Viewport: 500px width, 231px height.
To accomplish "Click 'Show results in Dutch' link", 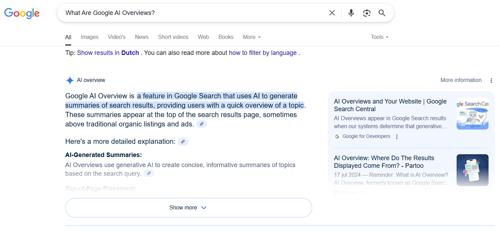I will point(108,53).
